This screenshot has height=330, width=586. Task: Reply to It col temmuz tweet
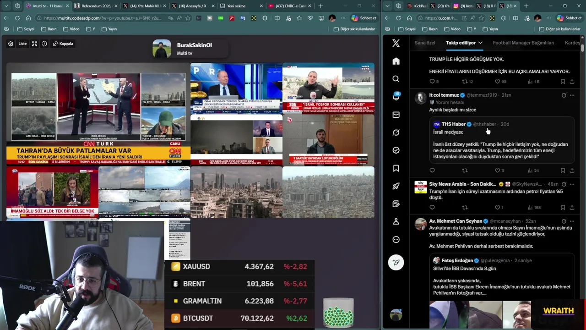(x=432, y=170)
